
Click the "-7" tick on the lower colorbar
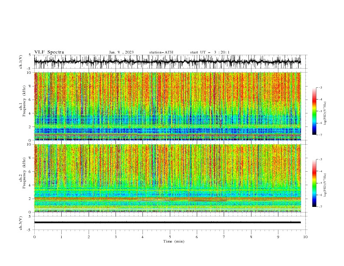click(320, 207)
